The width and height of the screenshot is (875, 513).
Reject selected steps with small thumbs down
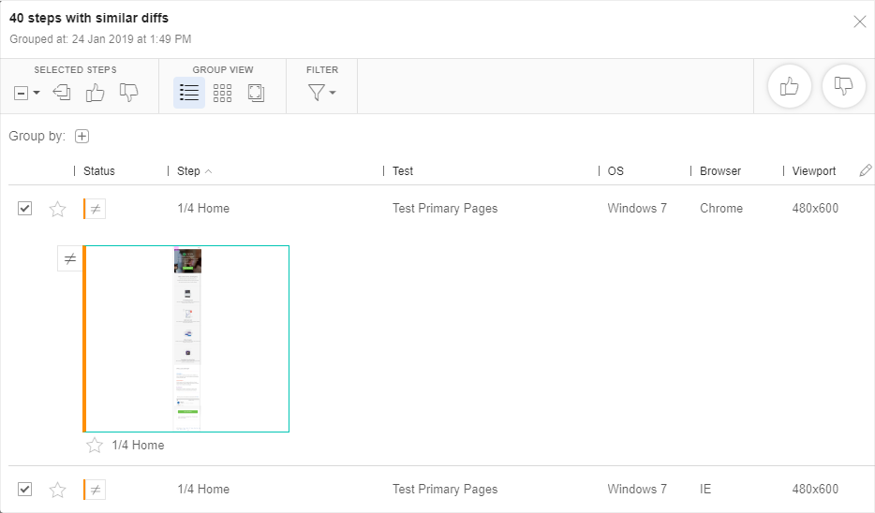(x=128, y=93)
